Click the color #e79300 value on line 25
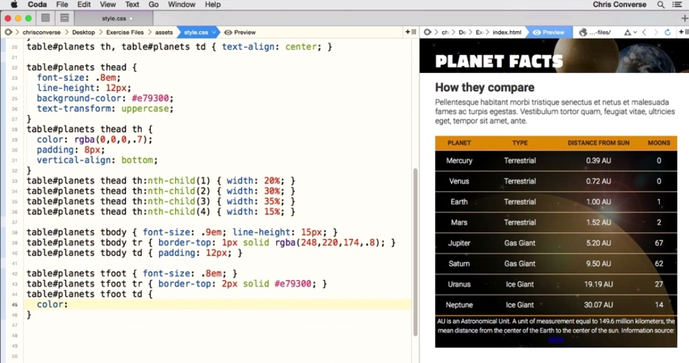 [x=150, y=98]
